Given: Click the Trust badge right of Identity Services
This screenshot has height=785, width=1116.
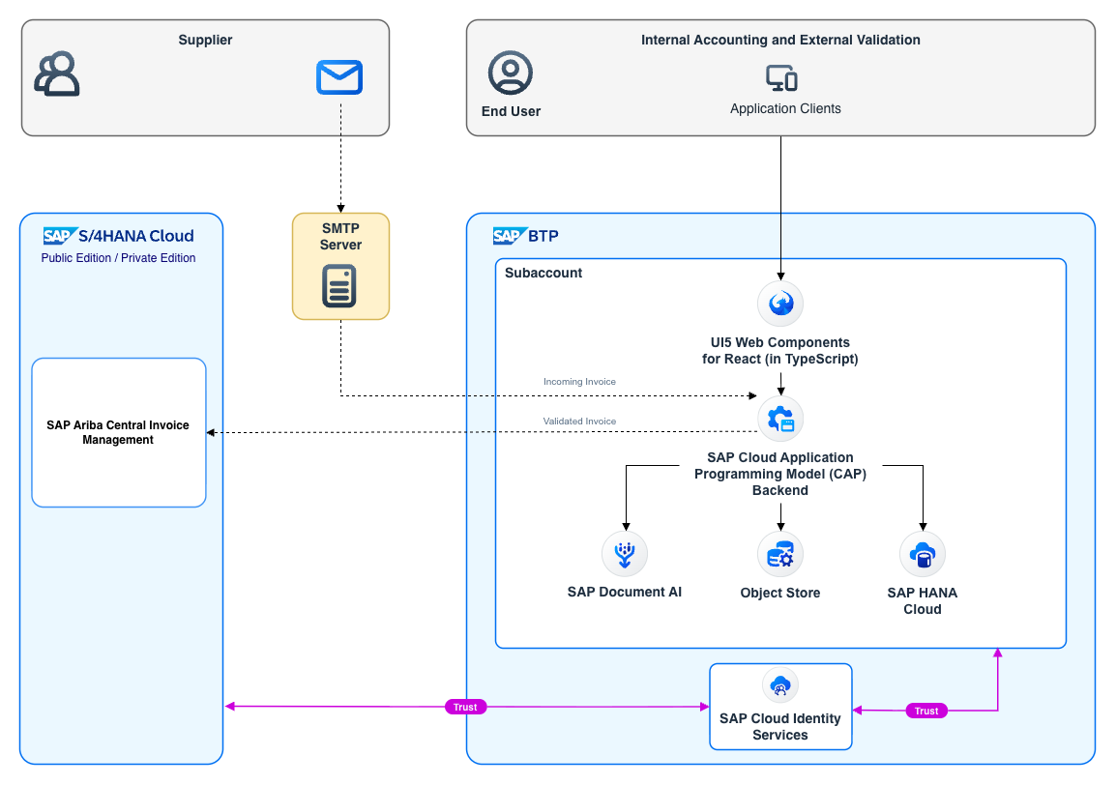Looking at the screenshot, I should click(x=926, y=711).
